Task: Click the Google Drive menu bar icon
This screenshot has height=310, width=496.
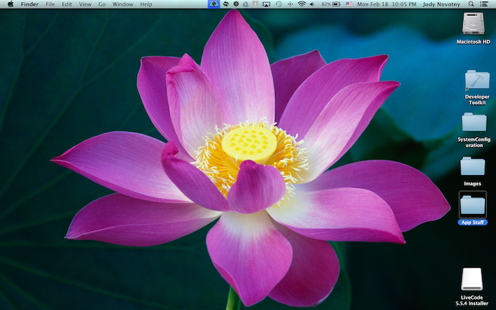Action: coord(246,4)
